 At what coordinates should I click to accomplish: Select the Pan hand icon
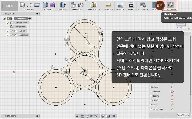pyautogui.click(x=87, y=116)
